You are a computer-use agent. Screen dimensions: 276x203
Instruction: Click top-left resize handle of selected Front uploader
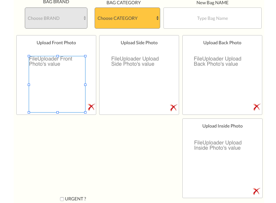click(x=29, y=56)
